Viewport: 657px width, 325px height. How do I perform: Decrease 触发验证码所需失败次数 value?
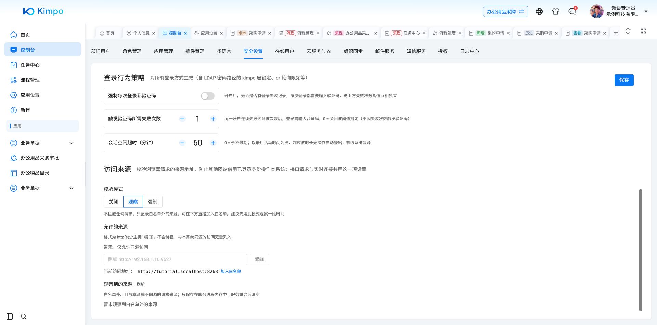182,119
